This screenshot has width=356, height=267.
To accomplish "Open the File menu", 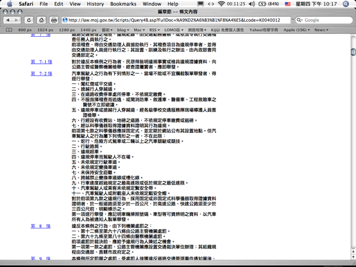I will pyautogui.click(x=44, y=4).
